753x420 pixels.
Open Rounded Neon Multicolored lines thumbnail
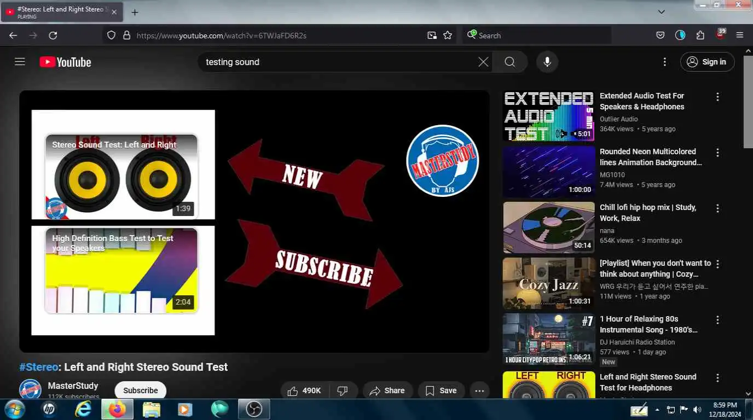549,172
